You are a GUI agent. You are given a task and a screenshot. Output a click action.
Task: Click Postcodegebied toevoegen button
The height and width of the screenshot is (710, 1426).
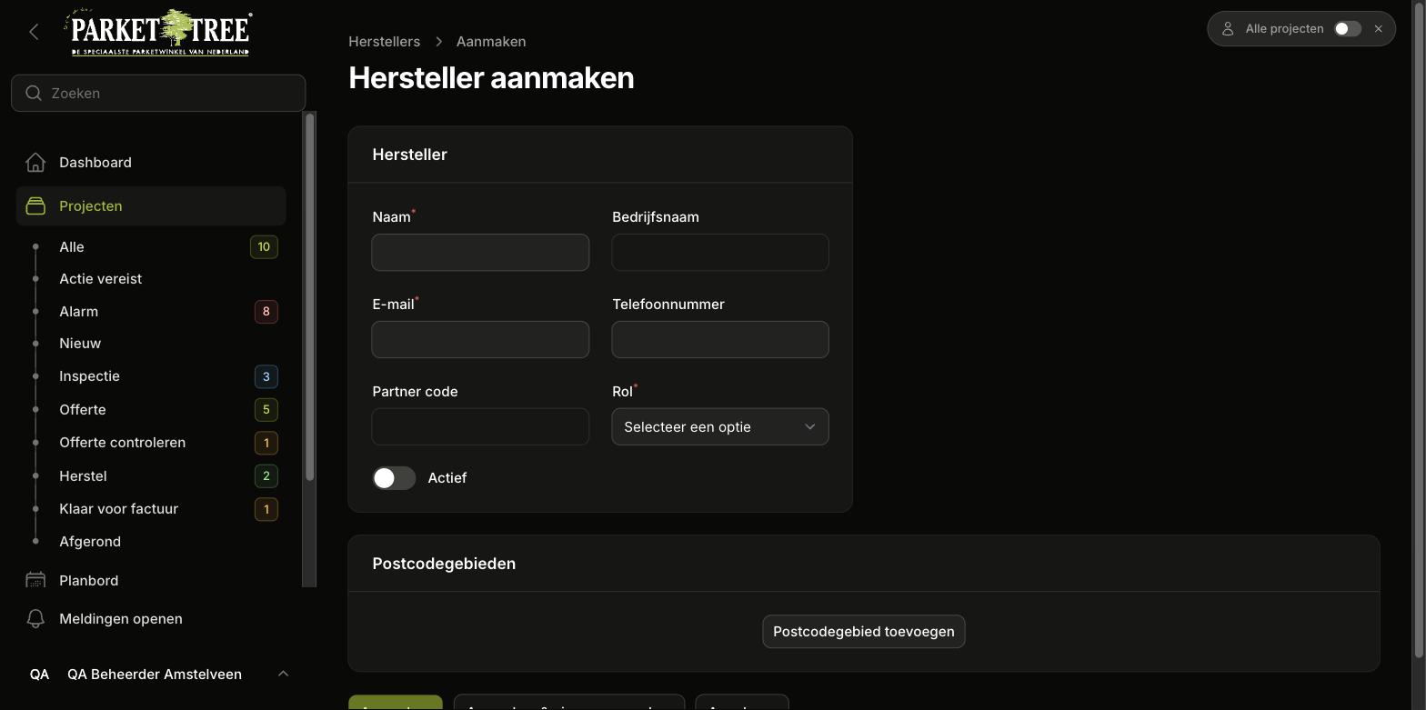tap(864, 631)
